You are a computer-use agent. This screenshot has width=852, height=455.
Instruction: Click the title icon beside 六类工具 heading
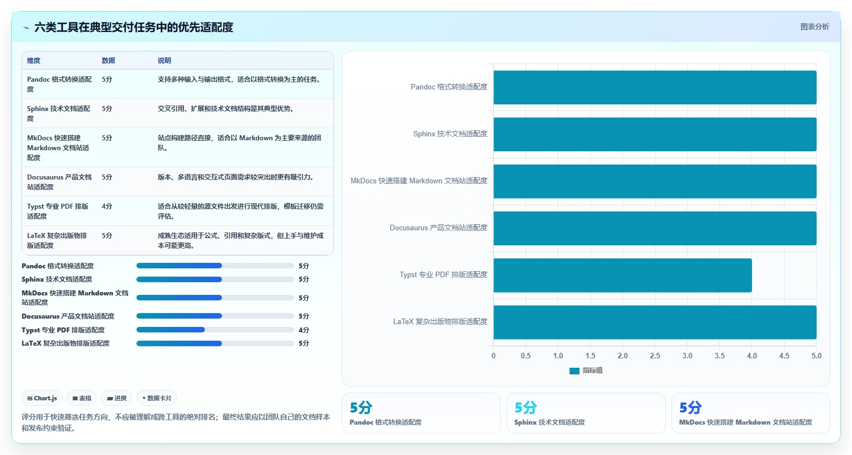point(26,28)
